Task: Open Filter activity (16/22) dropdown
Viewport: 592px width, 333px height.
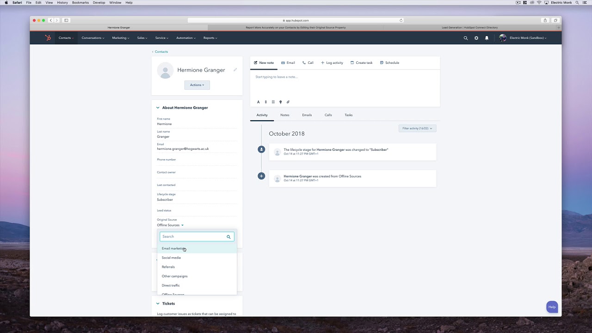Action: pyautogui.click(x=417, y=129)
